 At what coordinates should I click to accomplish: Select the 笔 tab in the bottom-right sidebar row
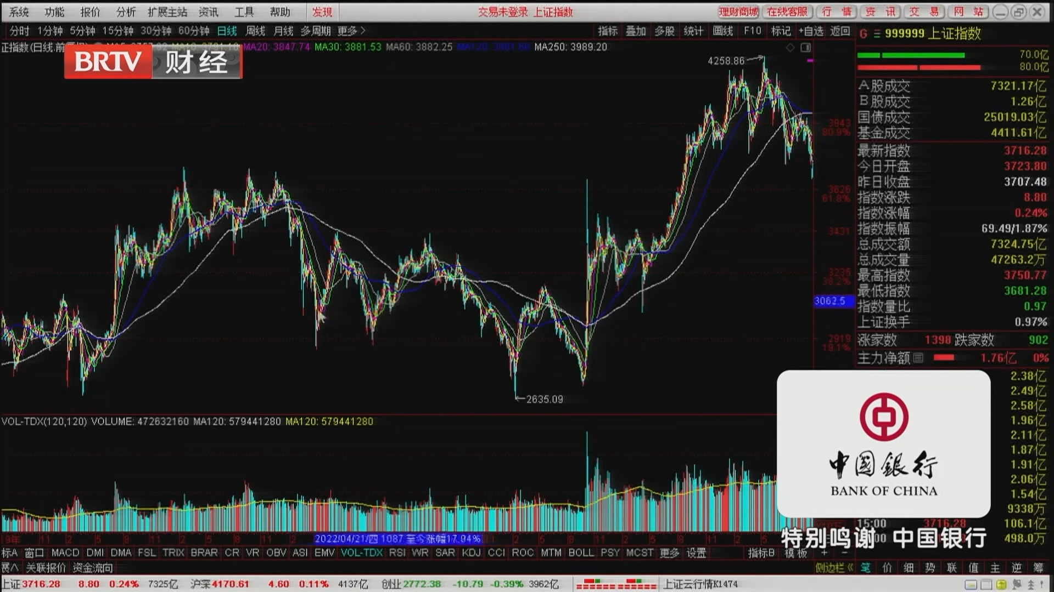(x=866, y=568)
